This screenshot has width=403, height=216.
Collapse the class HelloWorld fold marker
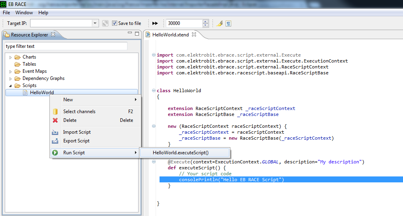[x=154, y=91]
